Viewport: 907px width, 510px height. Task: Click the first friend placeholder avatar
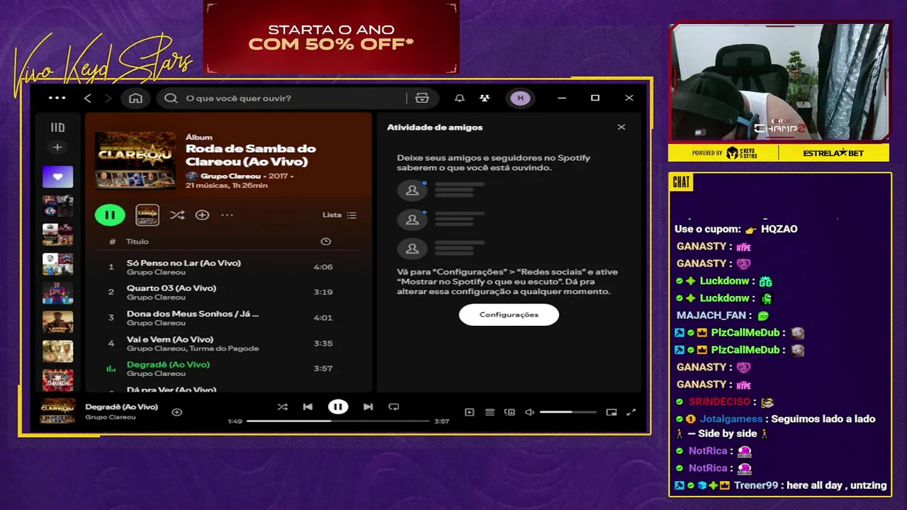(x=412, y=191)
